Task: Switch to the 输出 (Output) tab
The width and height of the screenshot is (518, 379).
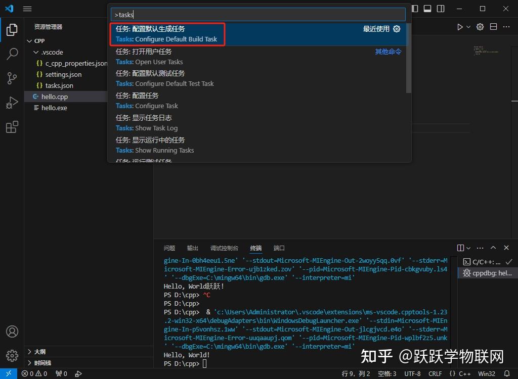Action: 192,248
